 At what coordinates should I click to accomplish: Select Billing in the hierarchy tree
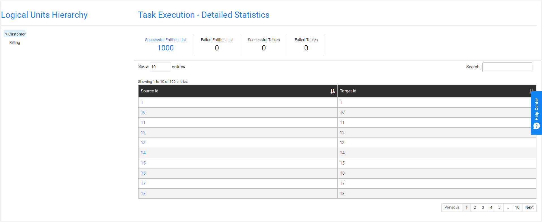(15, 43)
